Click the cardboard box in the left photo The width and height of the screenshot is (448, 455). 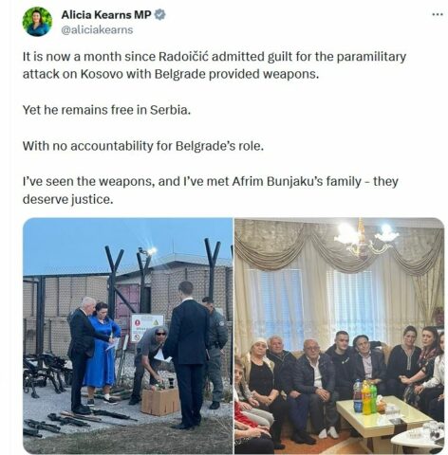[160, 401]
